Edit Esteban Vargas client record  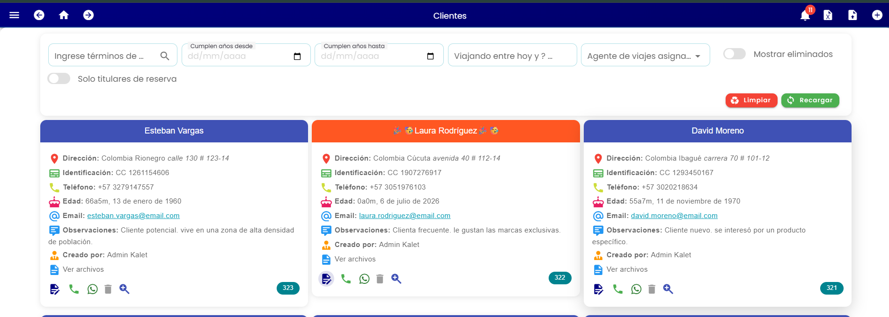55,289
